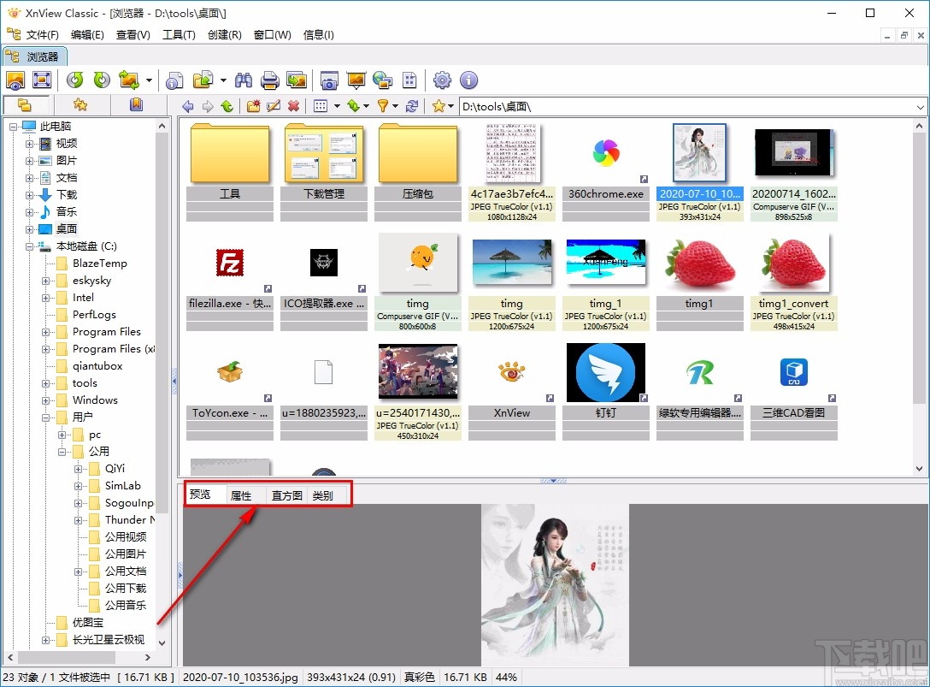Delete the selected file with red X icon
This screenshot has width=930, height=687.
(x=293, y=105)
